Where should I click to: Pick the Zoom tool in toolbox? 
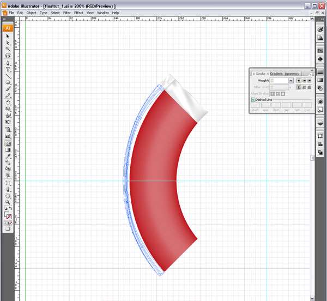coord(8,202)
